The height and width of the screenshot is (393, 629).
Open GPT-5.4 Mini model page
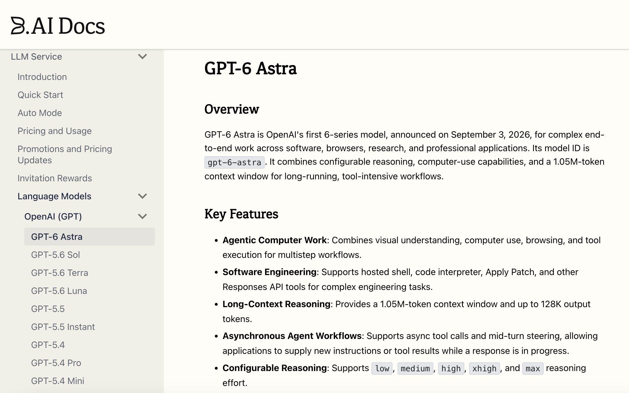[58, 381]
